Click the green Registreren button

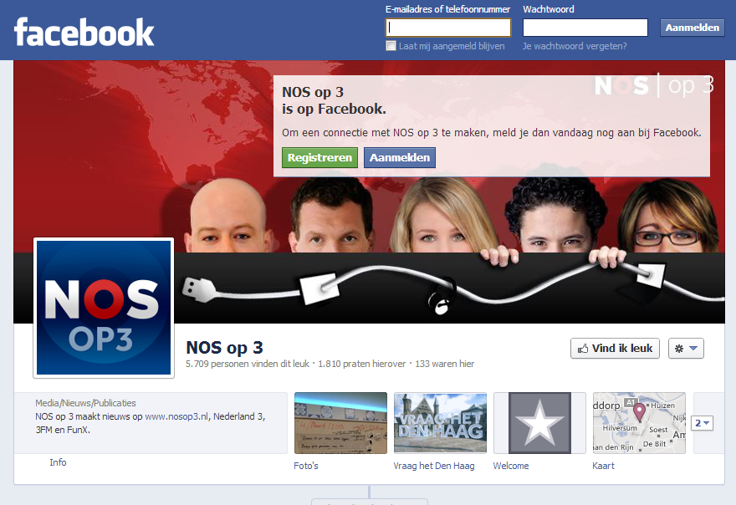[x=319, y=158]
